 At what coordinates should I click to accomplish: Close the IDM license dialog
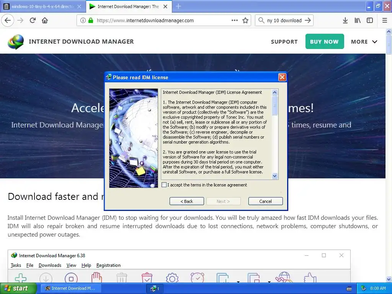click(x=282, y=77)
